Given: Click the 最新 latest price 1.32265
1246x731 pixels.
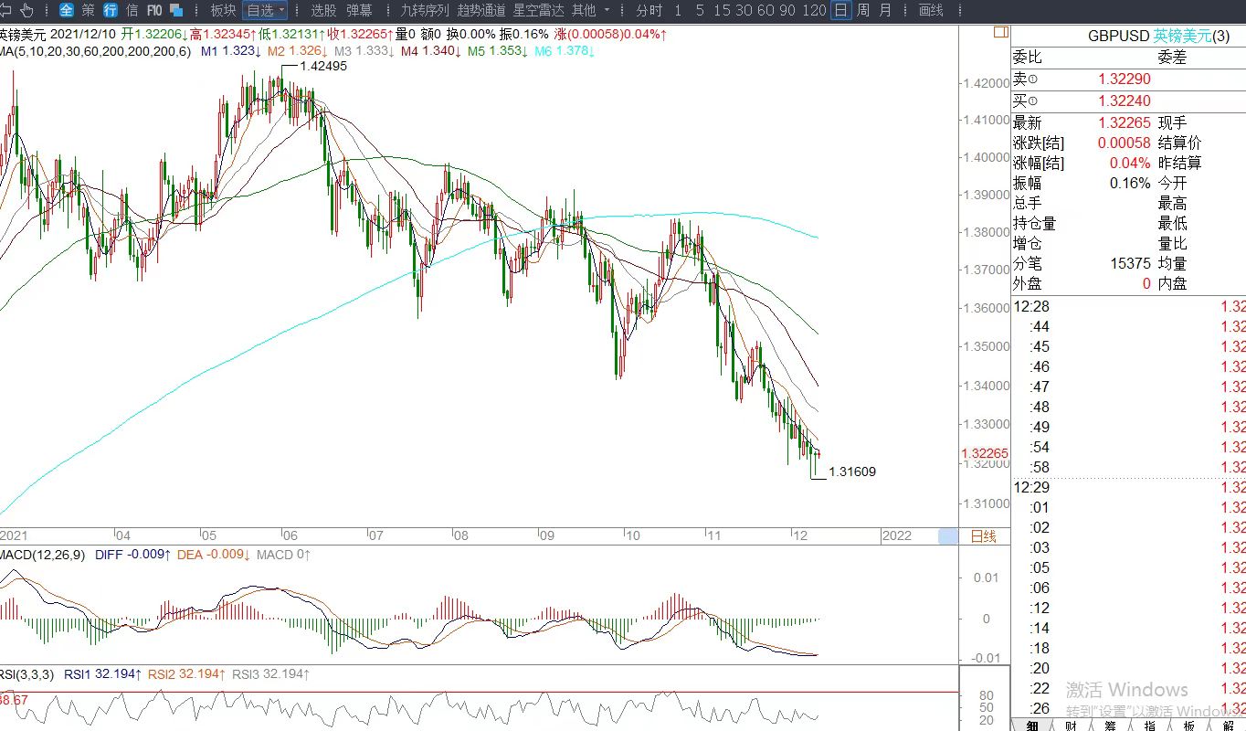Looking at the screenshot, I should [x=1125, y=122].
